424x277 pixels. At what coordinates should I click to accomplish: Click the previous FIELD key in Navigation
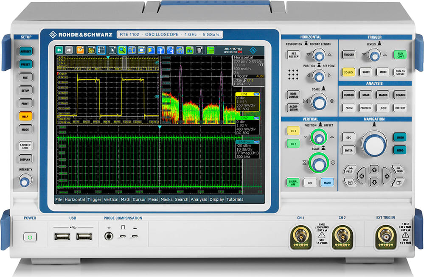click(350, 170)
